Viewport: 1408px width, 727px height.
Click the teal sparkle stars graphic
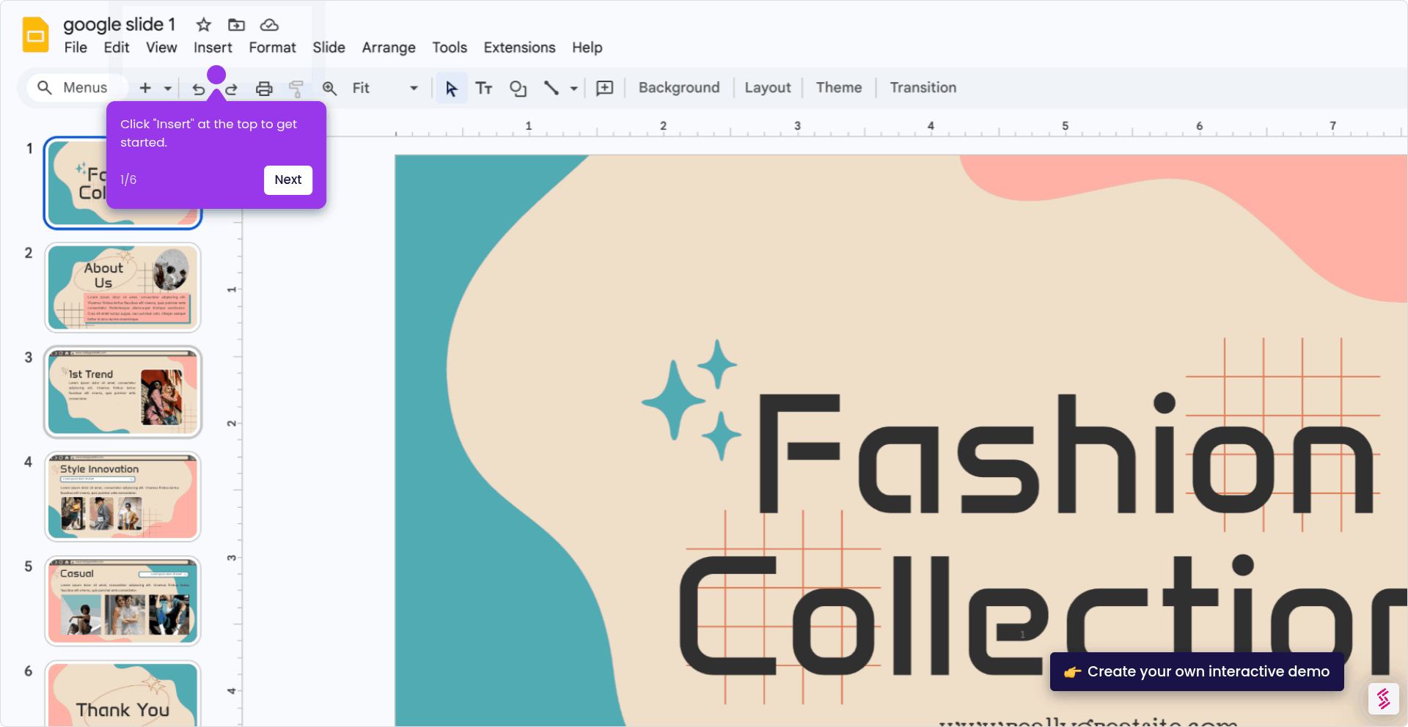[x=692, y=399]
